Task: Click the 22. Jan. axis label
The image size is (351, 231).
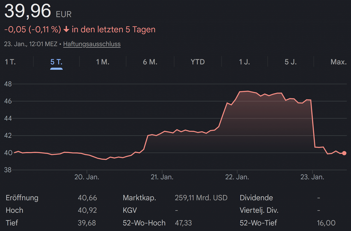Action: click(237, 177)
